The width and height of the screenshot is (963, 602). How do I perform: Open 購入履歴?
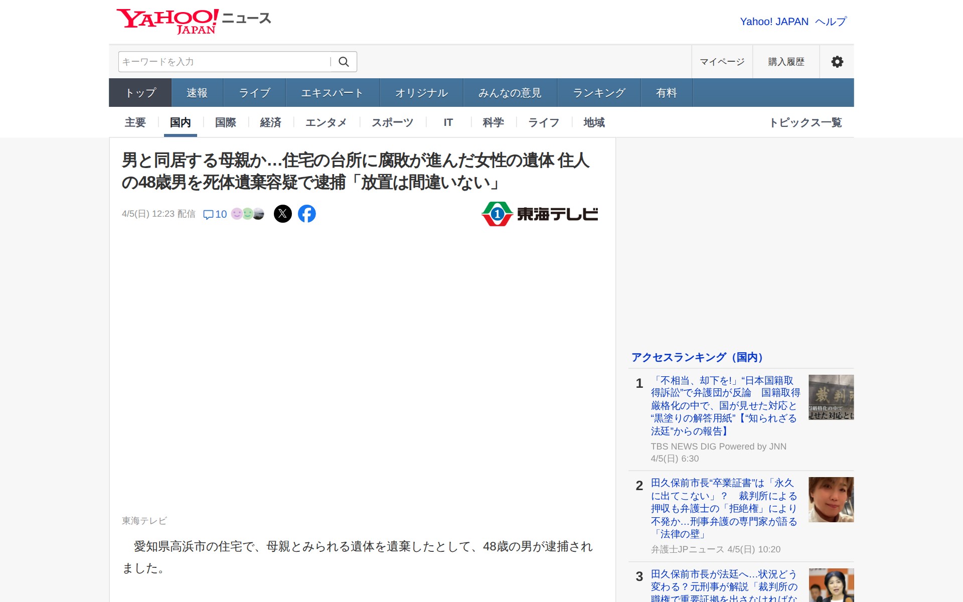786,62
